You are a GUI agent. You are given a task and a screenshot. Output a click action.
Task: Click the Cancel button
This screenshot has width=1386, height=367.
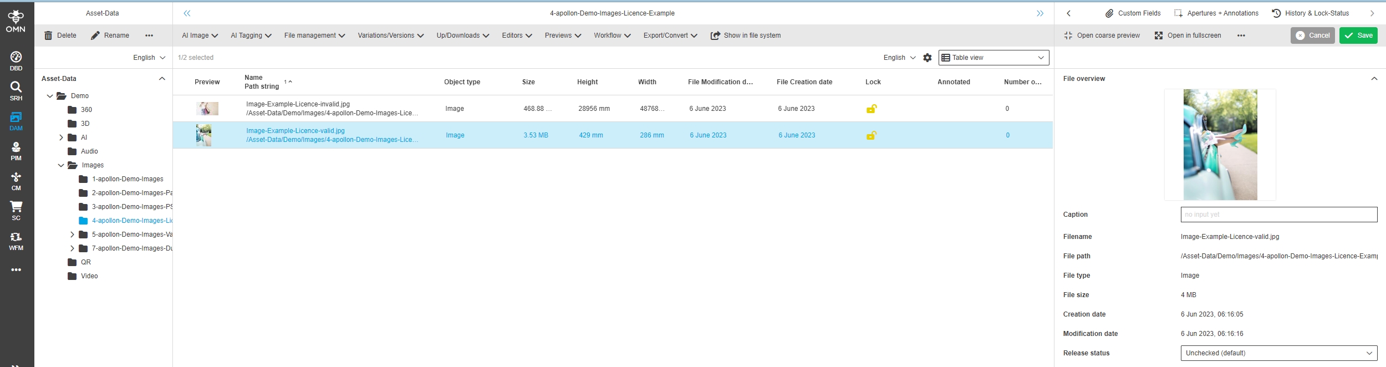pyautogui.click(x=1312, y=35)
